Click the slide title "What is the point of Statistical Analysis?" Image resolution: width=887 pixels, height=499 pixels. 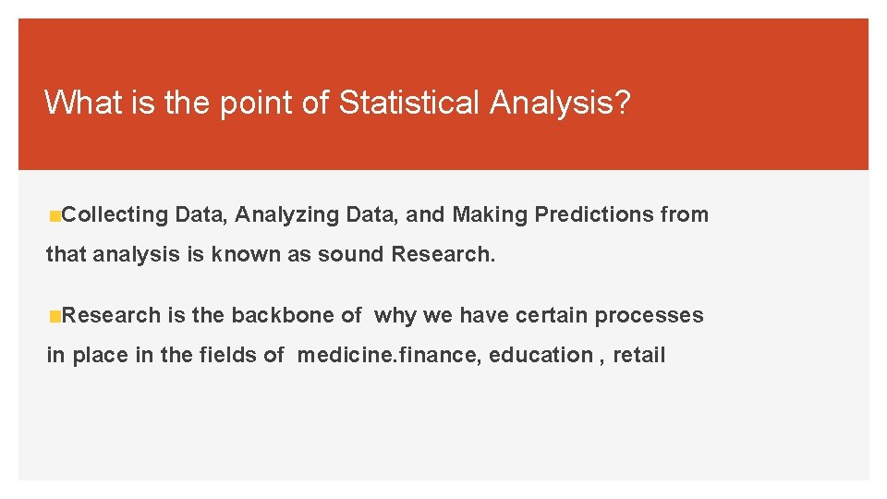(337, 103)
